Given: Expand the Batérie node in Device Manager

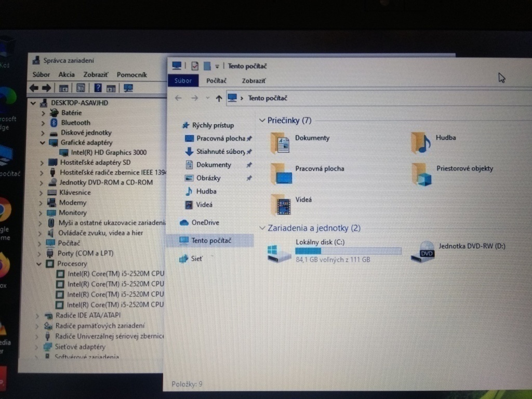Looking at the screenshot, I should coord(43,113).
